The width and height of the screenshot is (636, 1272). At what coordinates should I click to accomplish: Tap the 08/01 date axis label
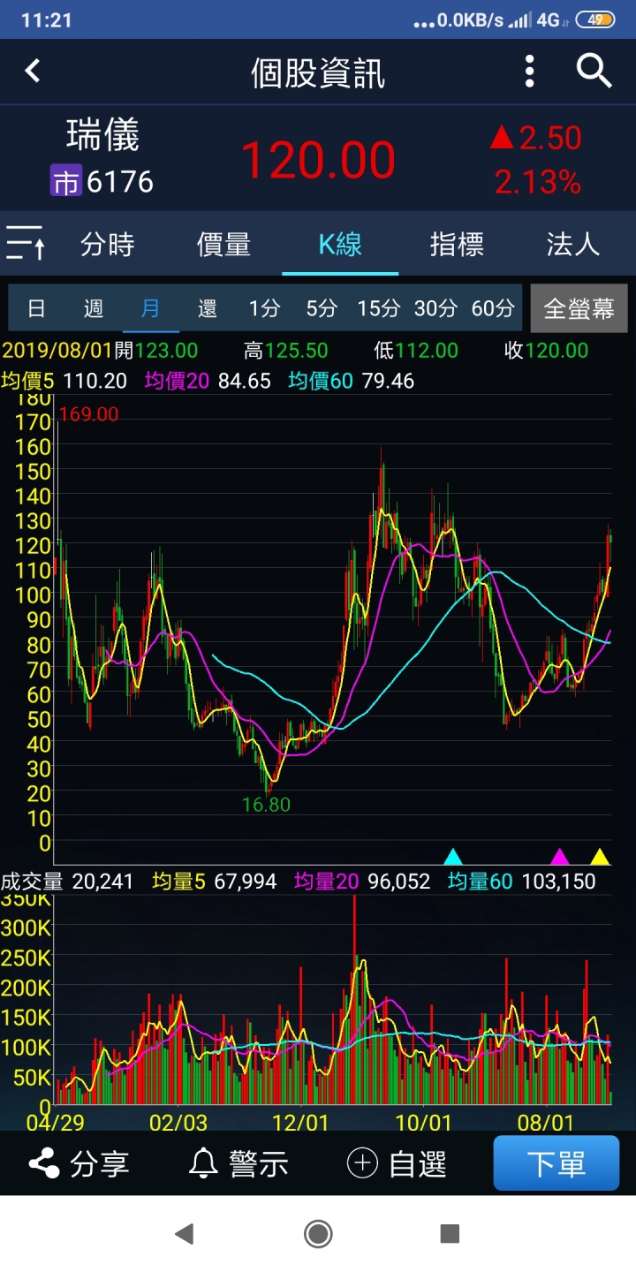(545, 1122)
